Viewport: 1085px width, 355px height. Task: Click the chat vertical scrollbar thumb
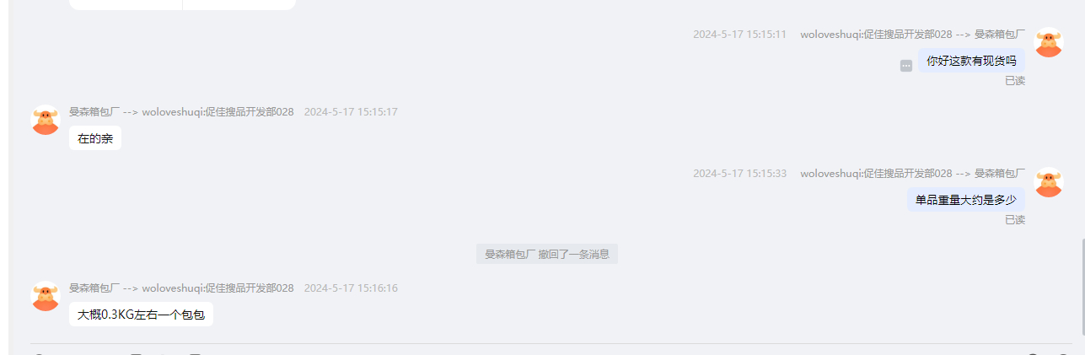pos(1082,287)
